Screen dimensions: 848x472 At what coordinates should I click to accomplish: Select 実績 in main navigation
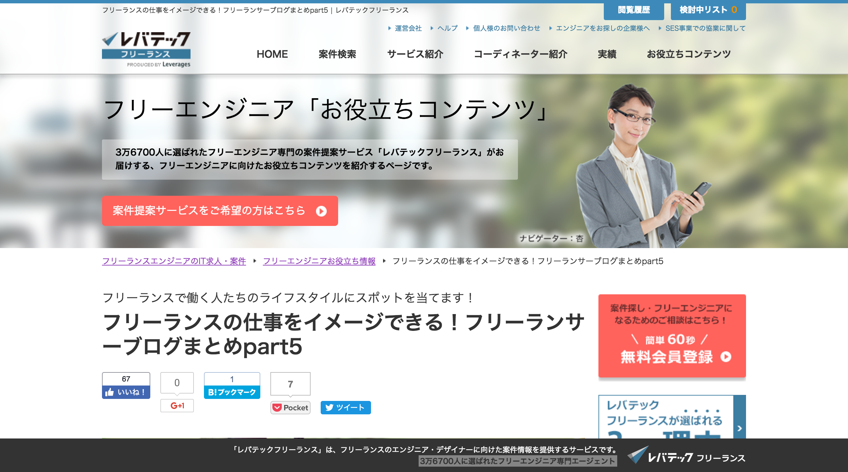click(607, 54)
